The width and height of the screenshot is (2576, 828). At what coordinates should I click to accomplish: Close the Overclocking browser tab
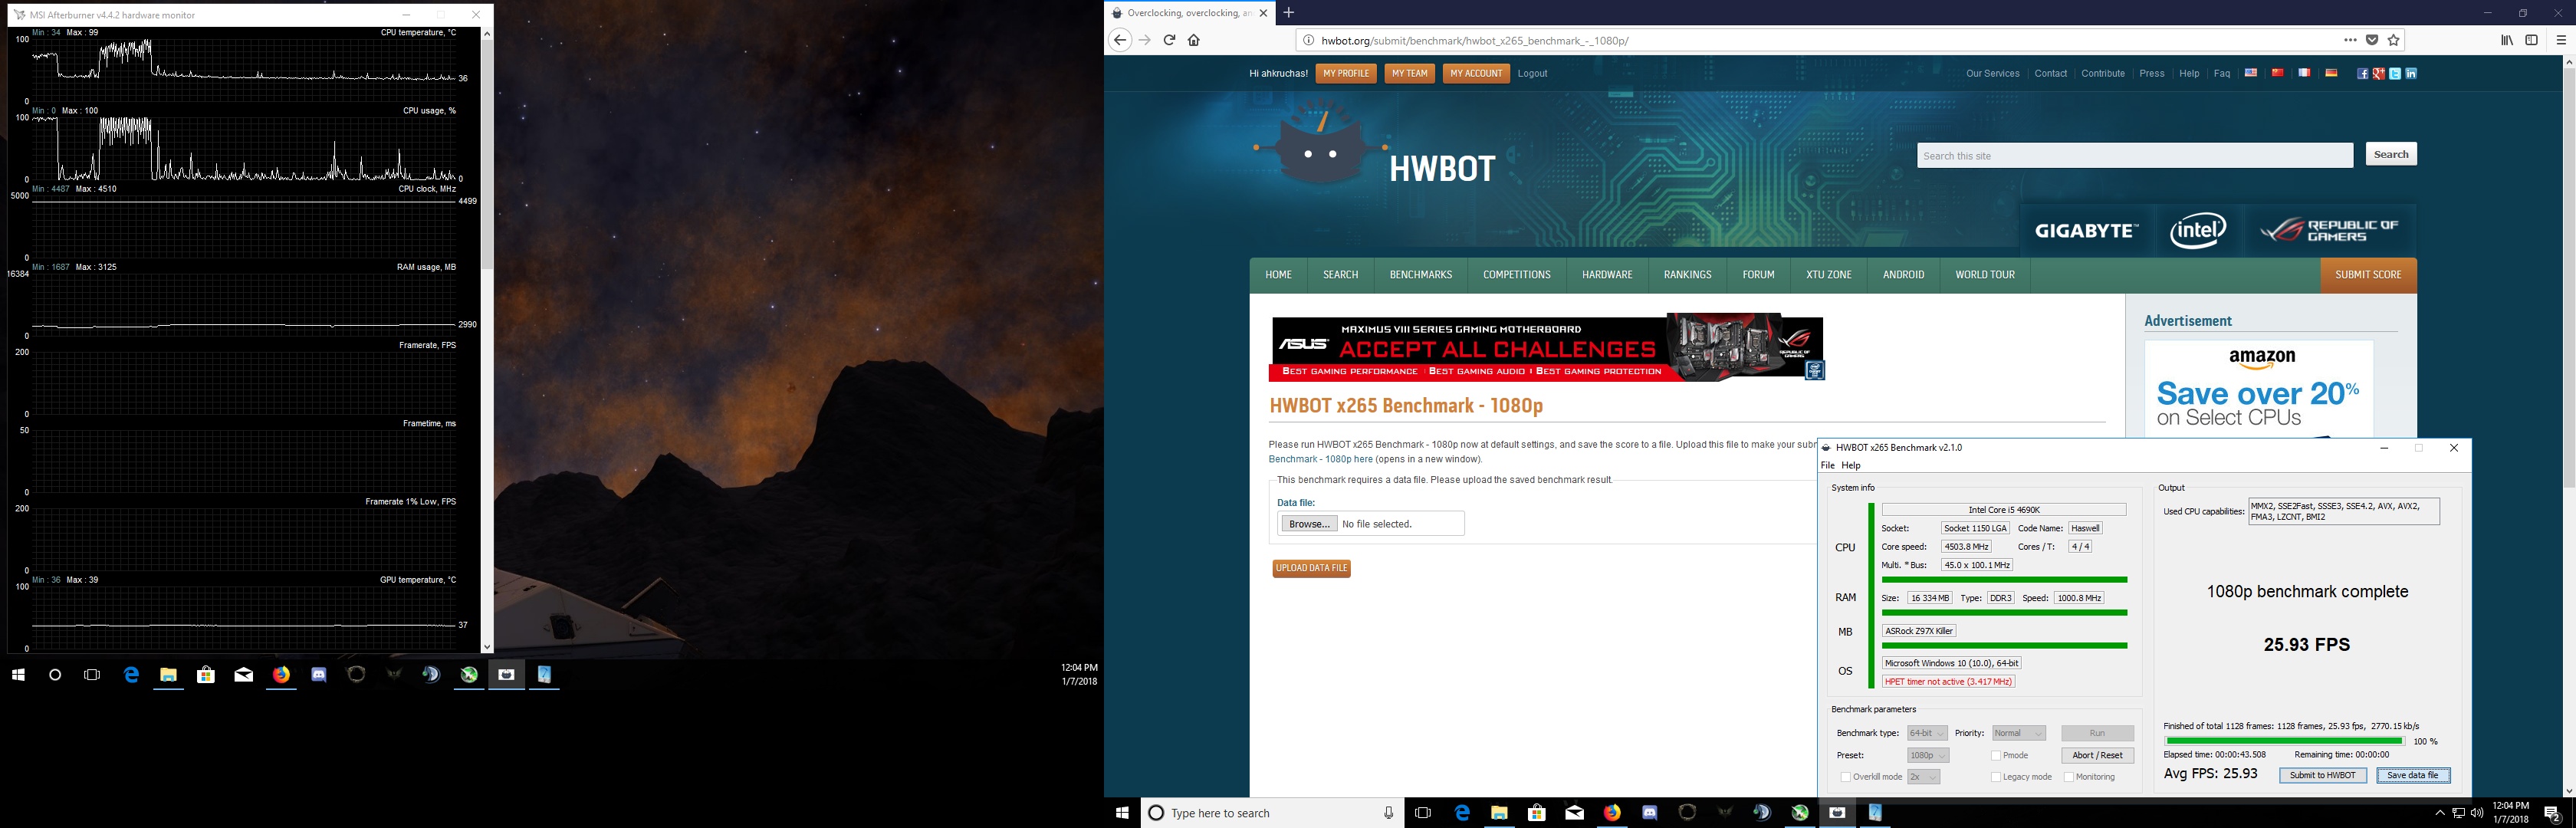pyautogui.click(x=1263, y=13)
